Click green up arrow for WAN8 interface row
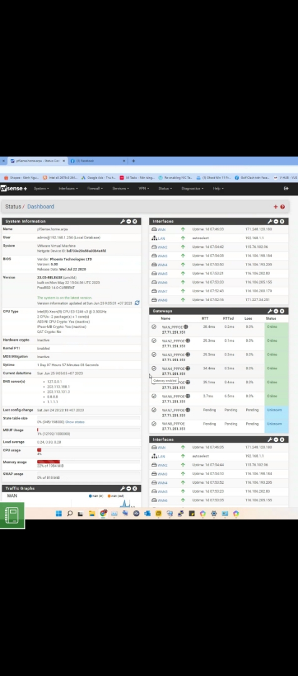 pyautogui.click(x=183, y=300)
